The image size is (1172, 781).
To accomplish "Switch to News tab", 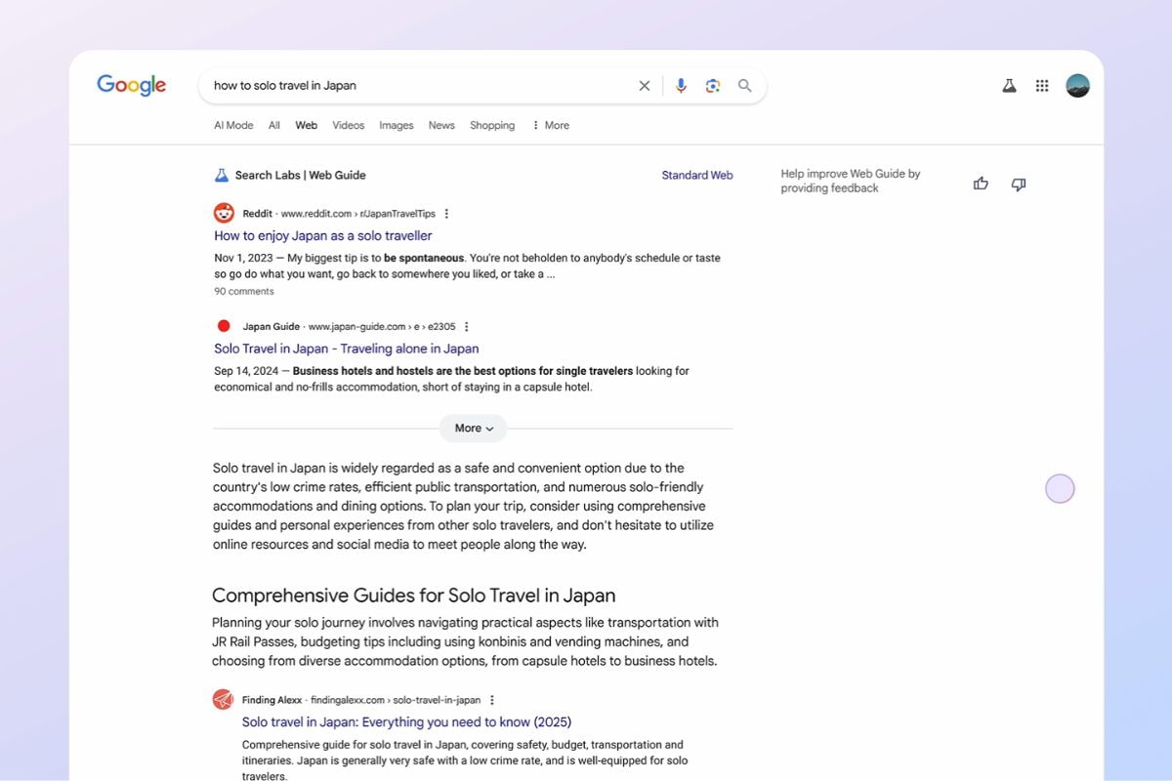I will coord(441,125).
